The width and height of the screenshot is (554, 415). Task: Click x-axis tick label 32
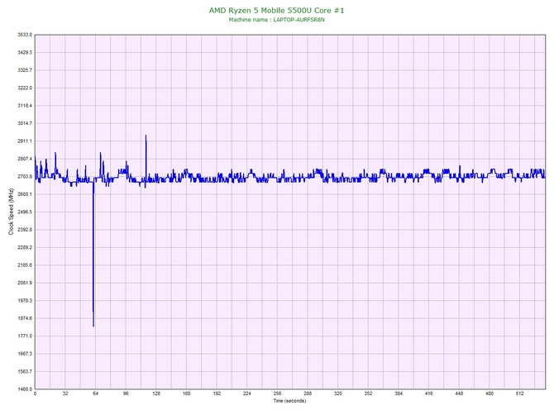coord(65,394)
